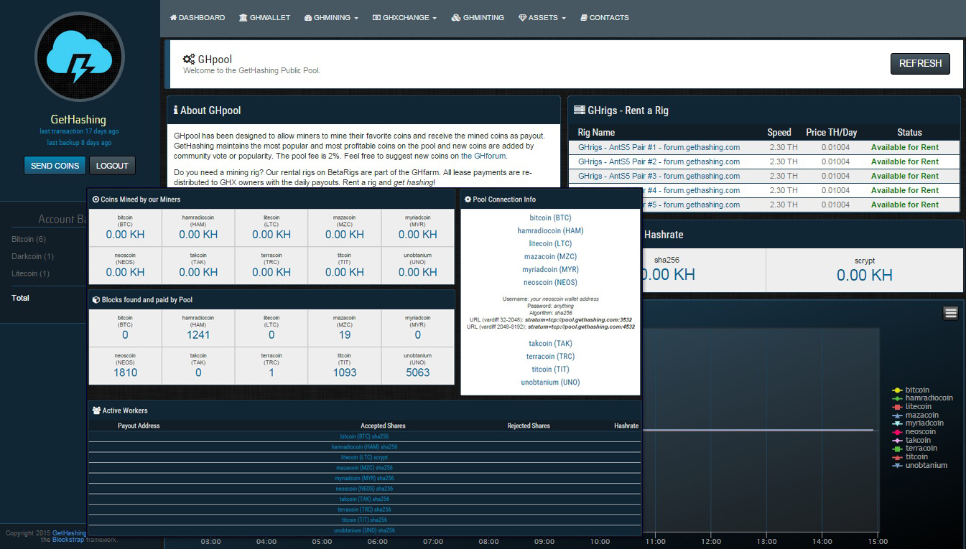Select myriadcoin (MYR) sha256 workers row
Viewport: 966px width, 549px height.
(x=364, y=478)
